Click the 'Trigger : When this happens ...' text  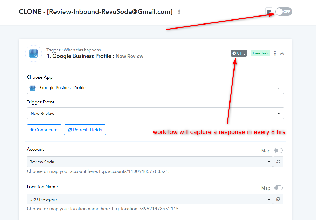(x=76, y=50)
